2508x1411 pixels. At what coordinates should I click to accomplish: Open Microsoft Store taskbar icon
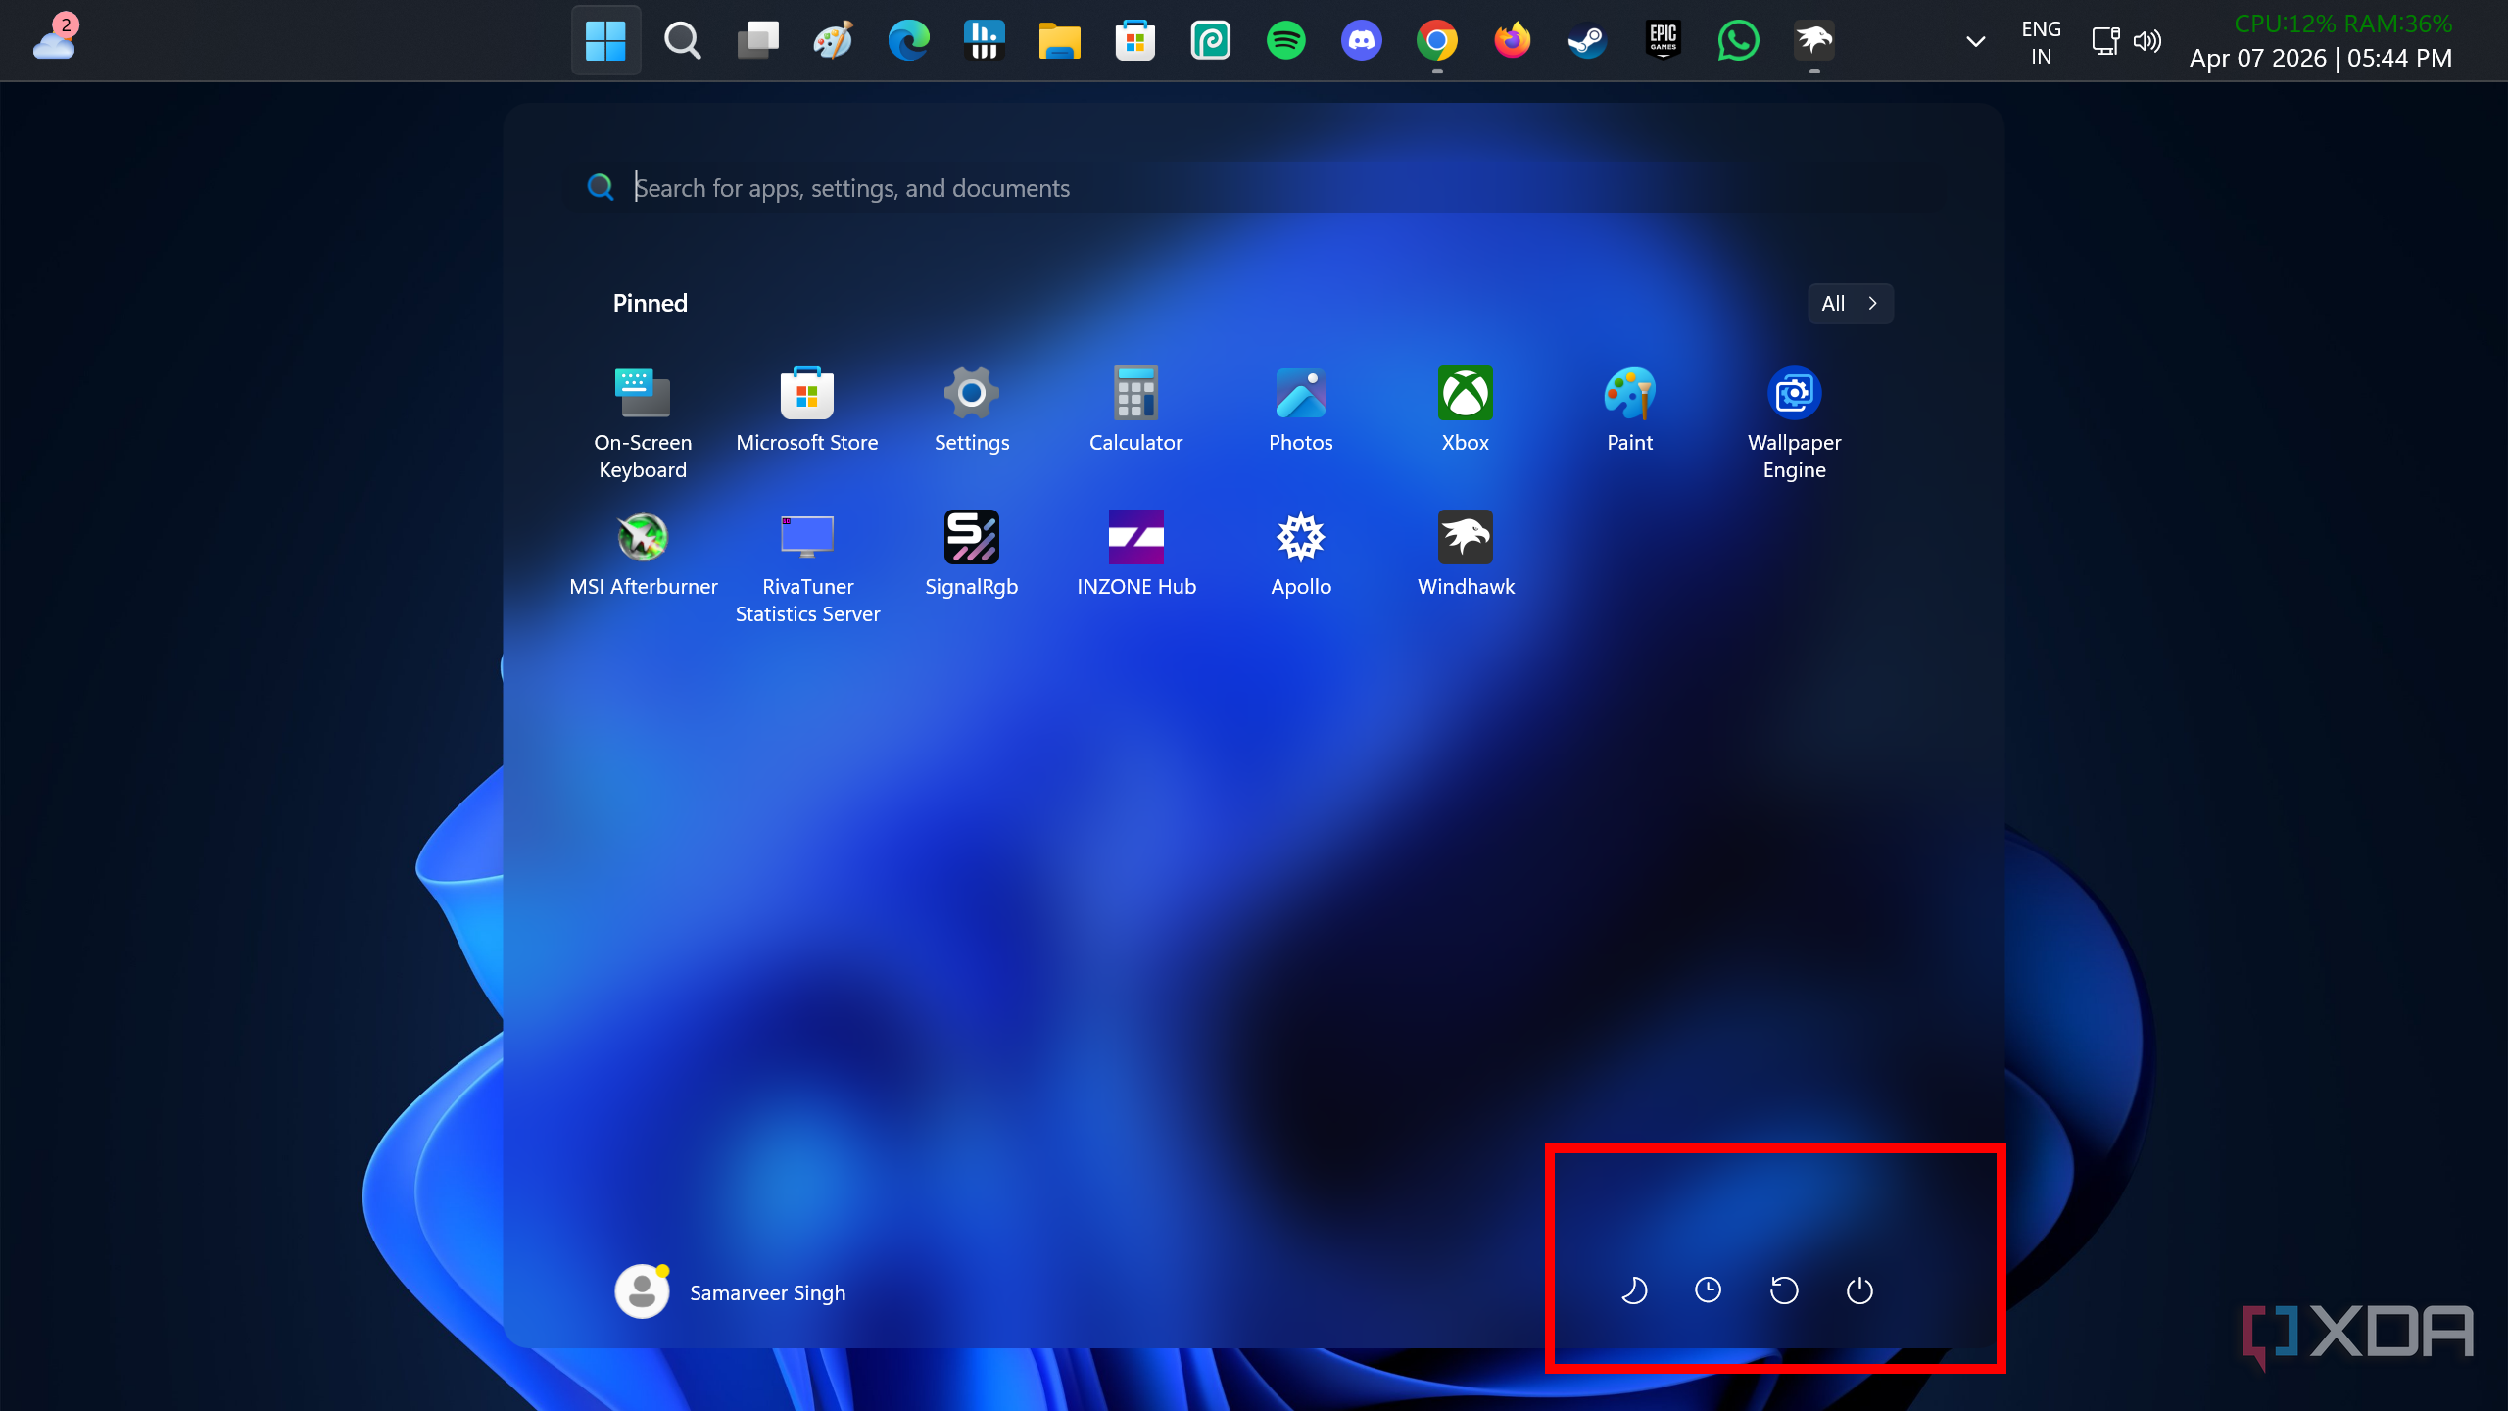pos(1134,40)
